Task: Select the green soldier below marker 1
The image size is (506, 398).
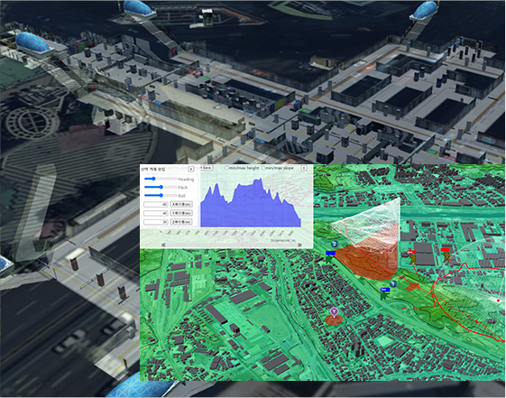Action: (x=384, y=296)
